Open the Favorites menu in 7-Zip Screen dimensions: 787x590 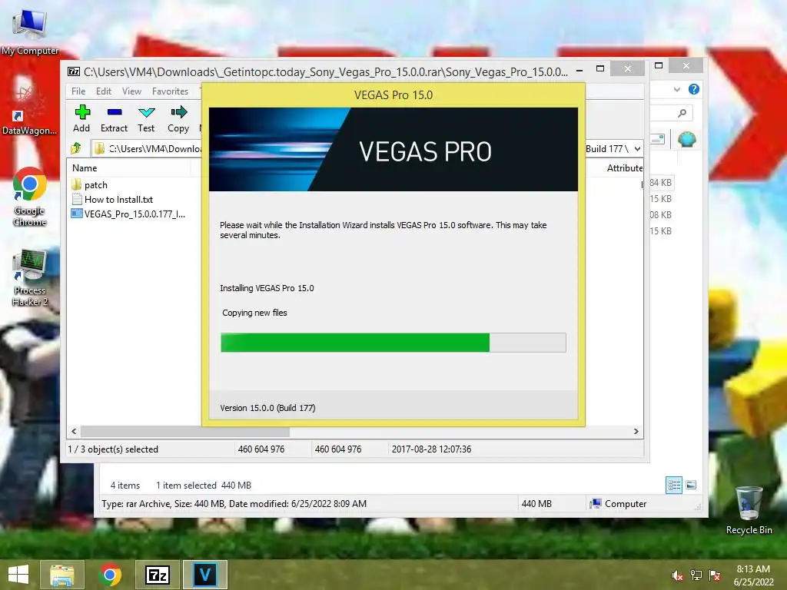point(170,91)
